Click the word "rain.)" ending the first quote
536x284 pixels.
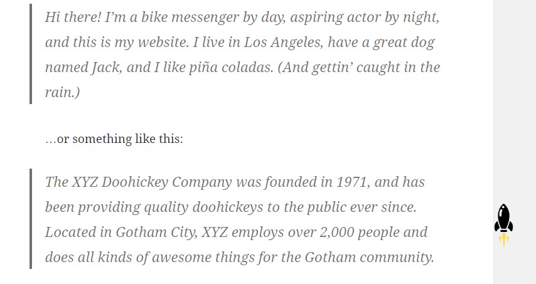(62, 92)
